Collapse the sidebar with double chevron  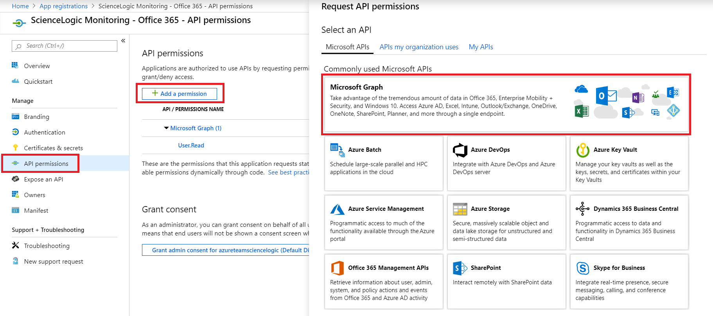(x=123, y=41)
